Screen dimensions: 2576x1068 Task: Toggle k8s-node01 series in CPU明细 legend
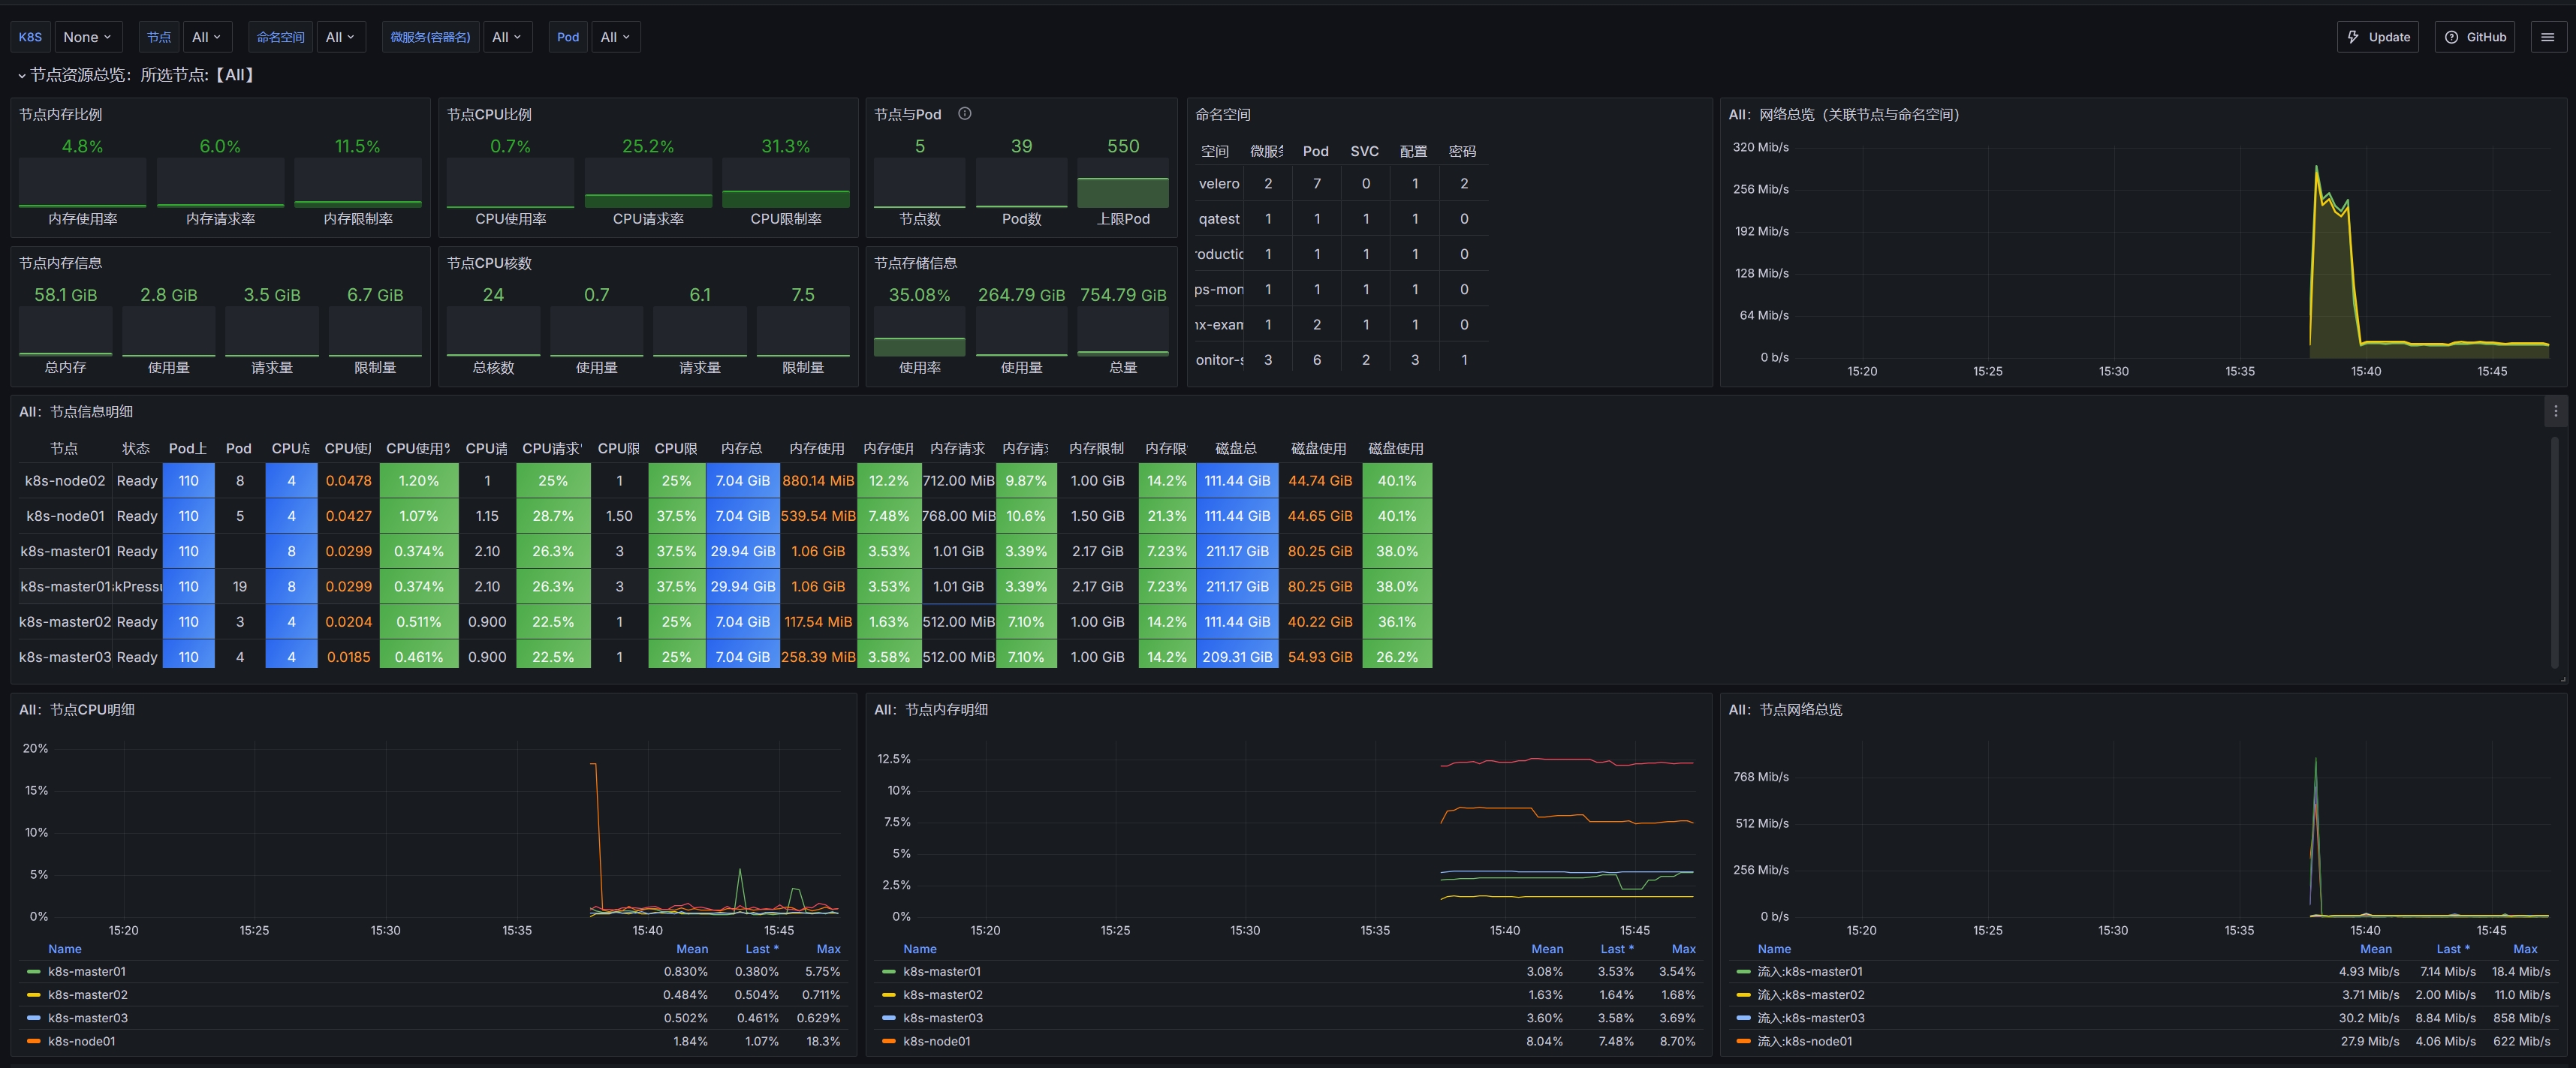coord(82,1041)
